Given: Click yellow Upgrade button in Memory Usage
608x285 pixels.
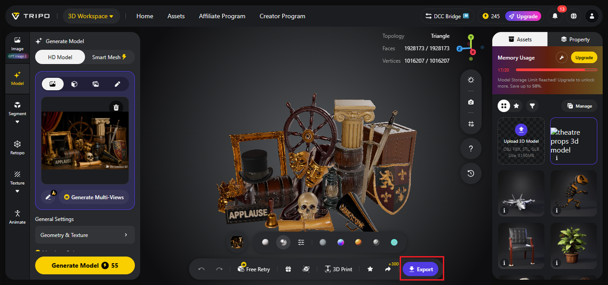Looking at the screenshot, I should click(x=584, y=57).
